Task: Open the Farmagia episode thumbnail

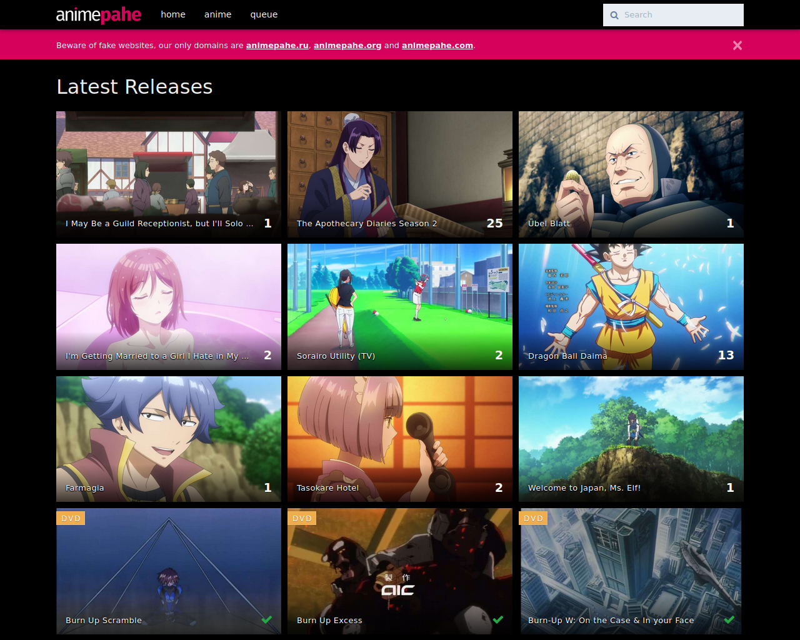Action: tap(169, 439)
